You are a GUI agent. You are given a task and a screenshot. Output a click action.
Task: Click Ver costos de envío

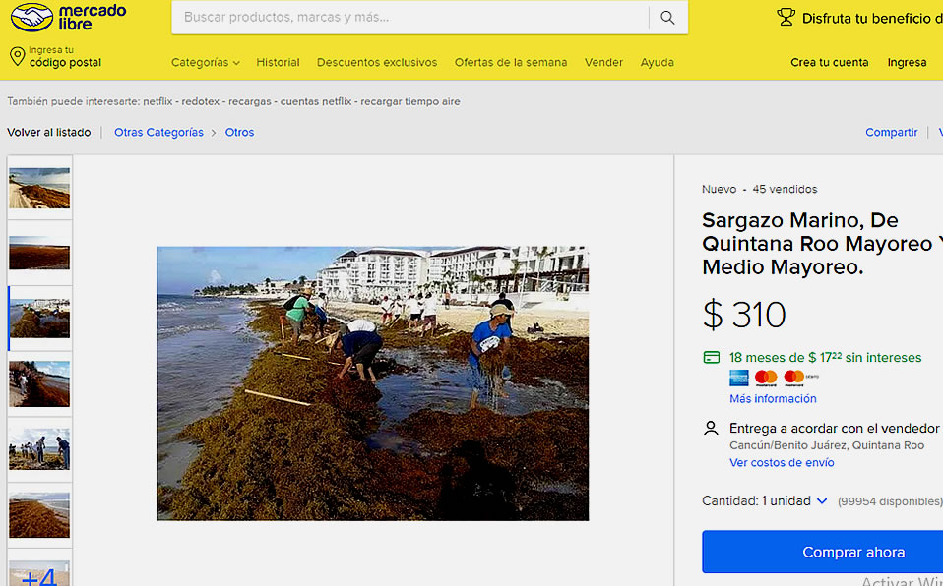point(782,463)
